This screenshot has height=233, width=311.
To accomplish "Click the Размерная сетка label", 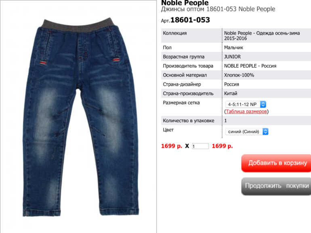I will click(x=181, y=103).
